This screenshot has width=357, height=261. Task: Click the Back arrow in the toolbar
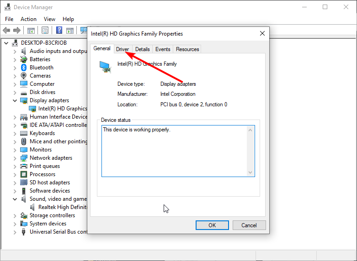tap(6, 30)
